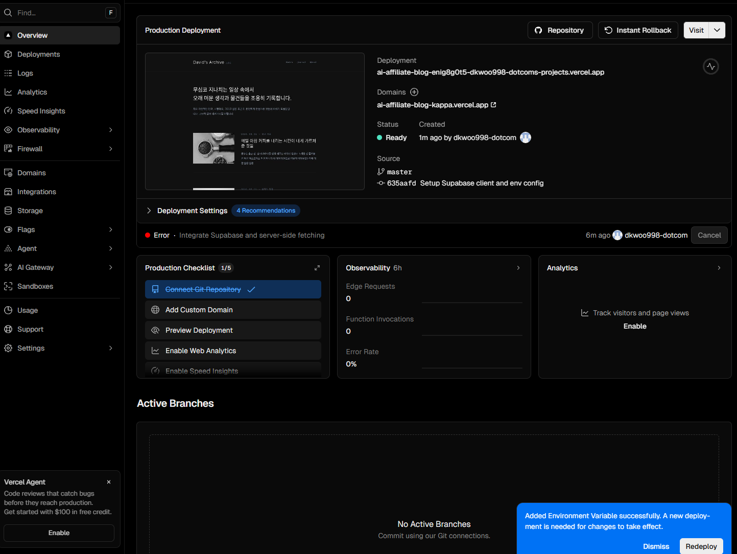Image resolution: width=737 pixels, height=554 pixels.
Task: Click the activity pulse icon beside the deployment URL
Action: (710, 66)
